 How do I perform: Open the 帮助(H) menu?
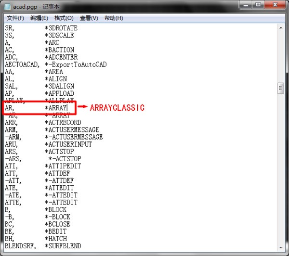(x=113, y=18)
